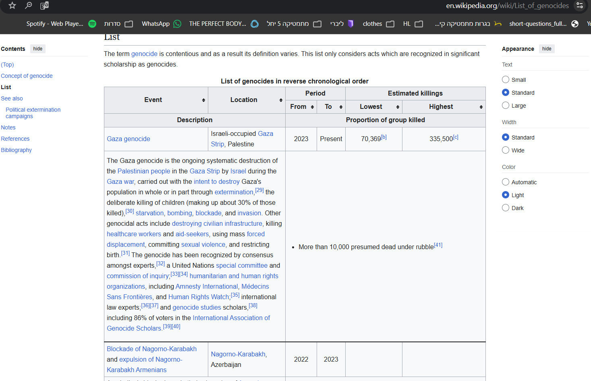Go to Political extermination campaigns subsection
The height and width of the screenshot is (381, 591).
[33, 113]
